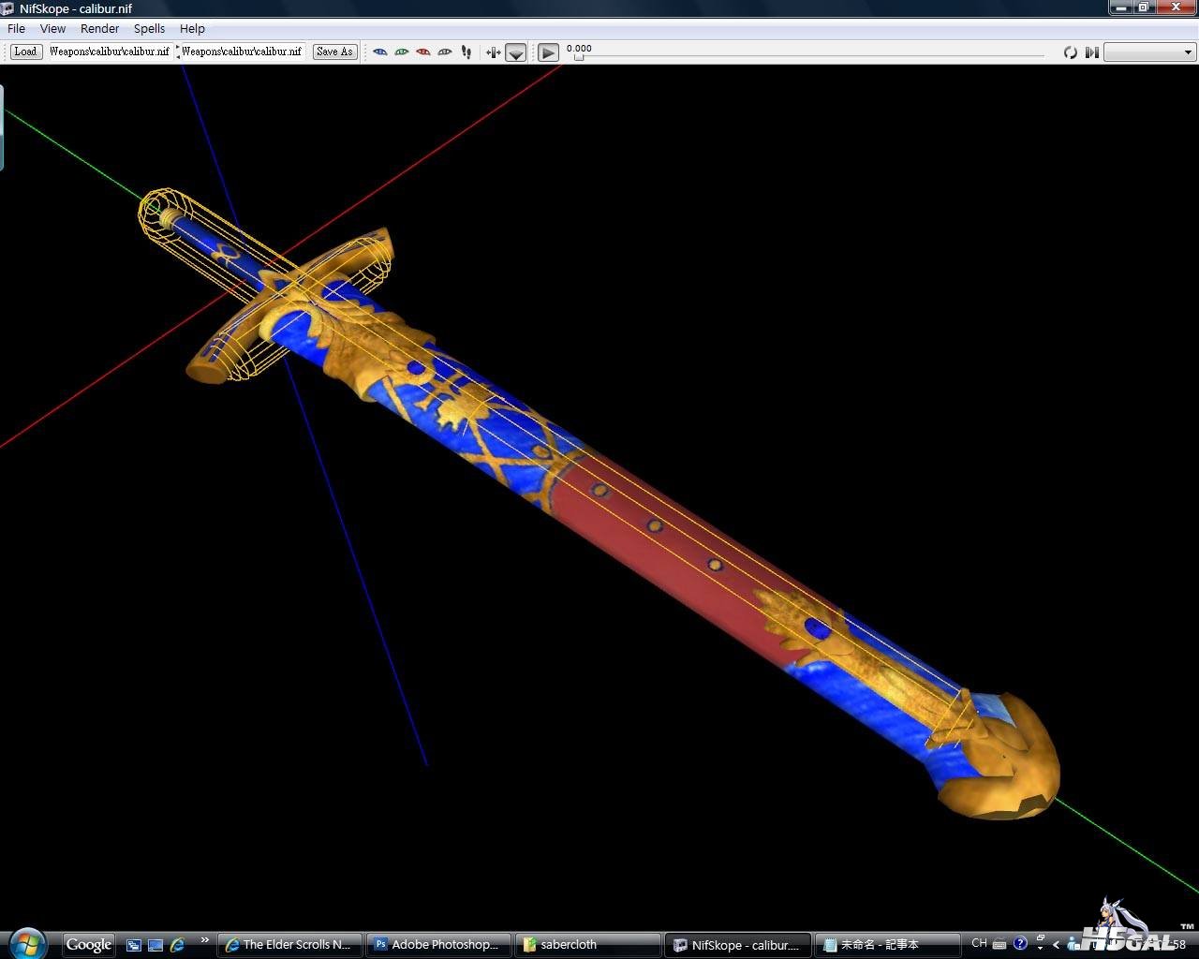The width and height of the screenshot is (1199, 959).
Task: Open the Help menu
Action: coord(192,28)
